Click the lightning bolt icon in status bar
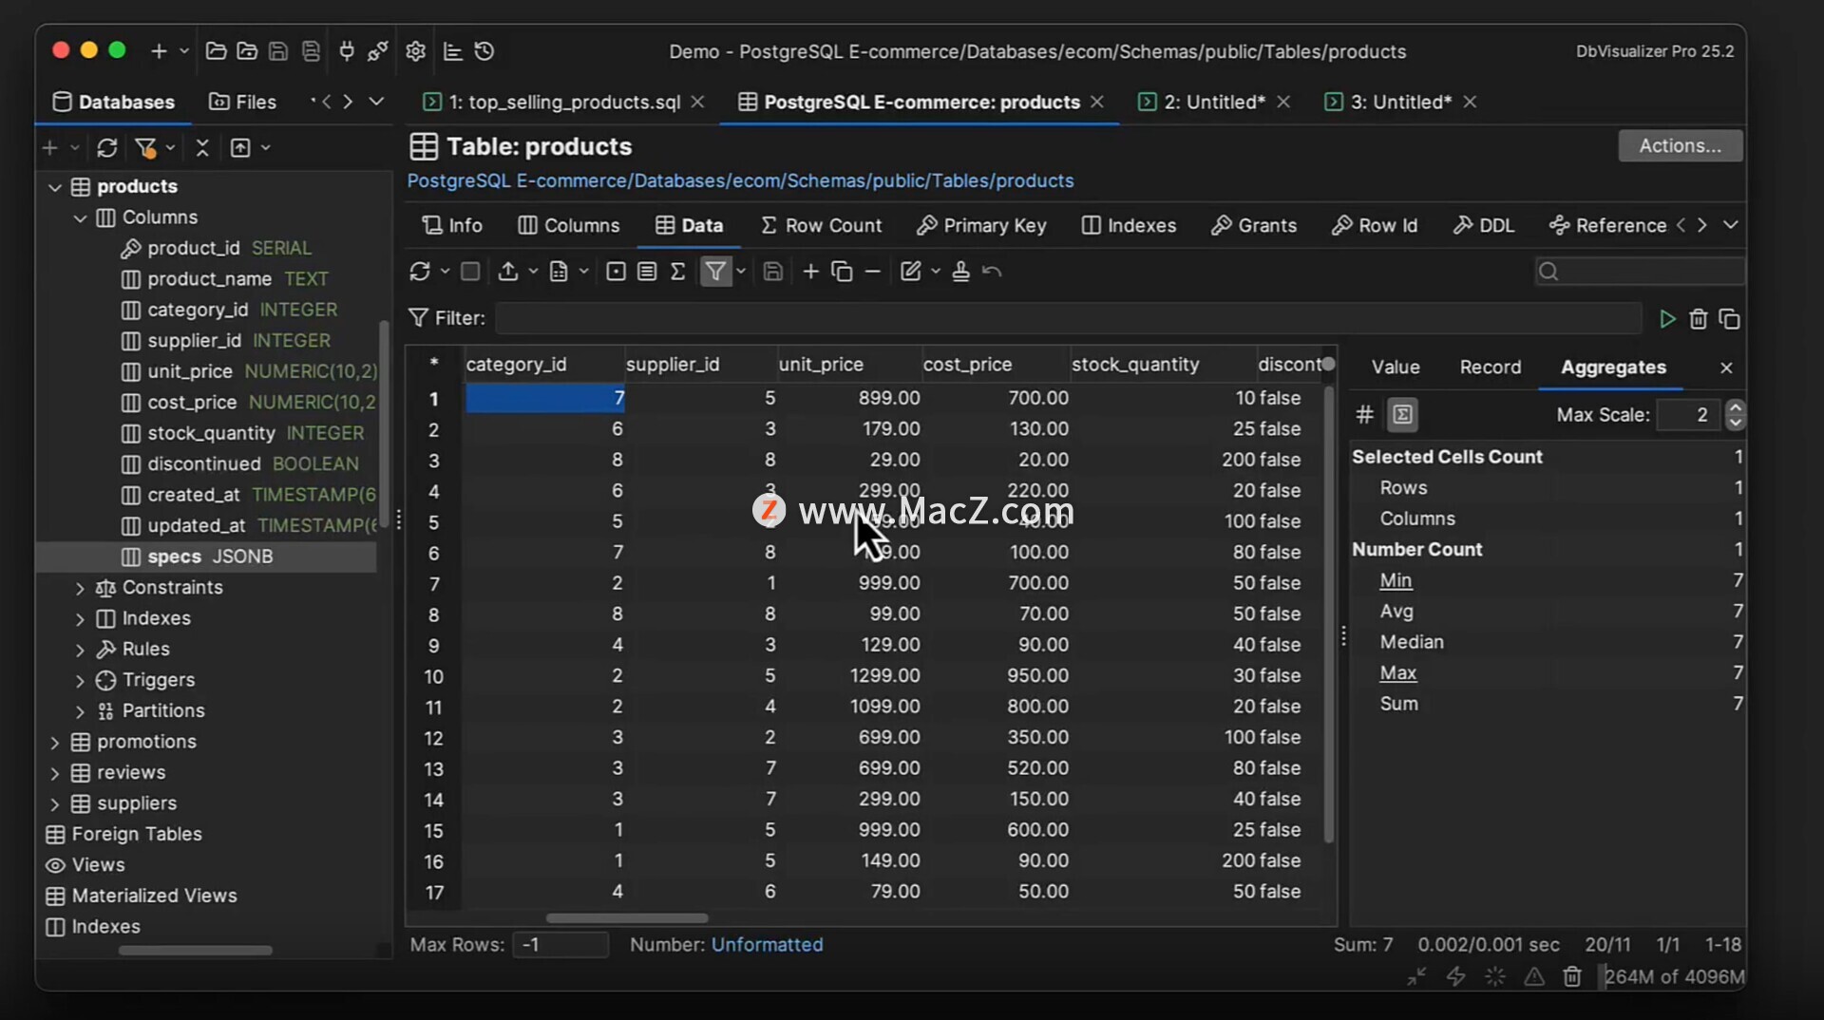The width and height of the screenshot is (1824, 1020). (1455, 976)
